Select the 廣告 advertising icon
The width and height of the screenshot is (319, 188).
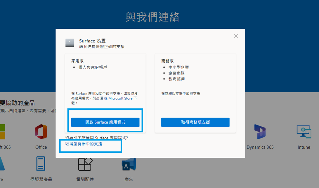click(129, 164)
